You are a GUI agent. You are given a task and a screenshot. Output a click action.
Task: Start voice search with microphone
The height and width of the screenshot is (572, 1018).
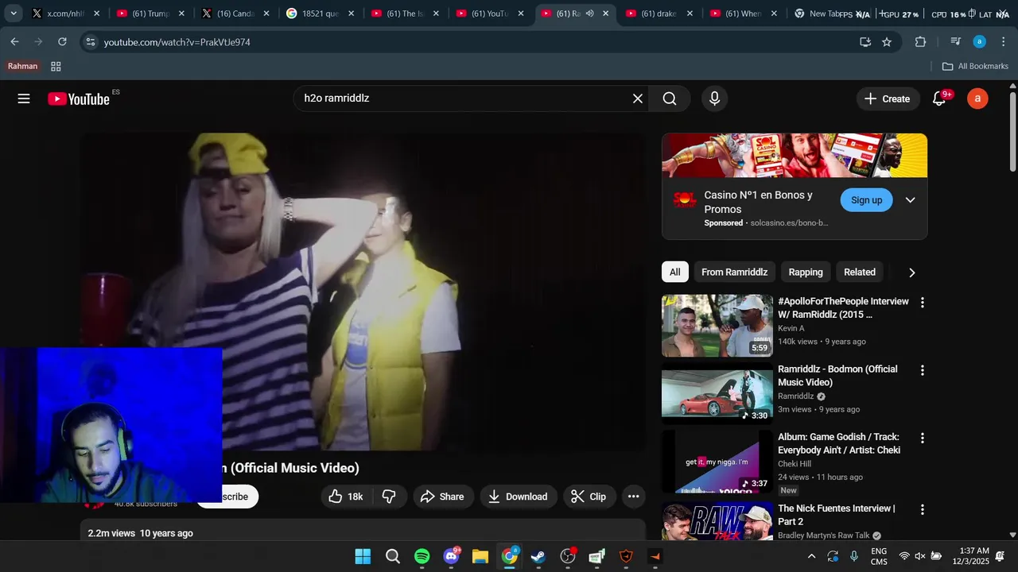(x=714, y=99)
